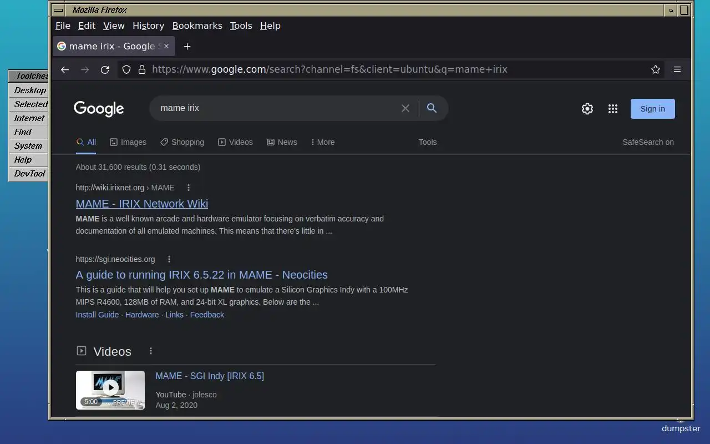
Task: Open Google quick settings gear
Action: (587, 109)
